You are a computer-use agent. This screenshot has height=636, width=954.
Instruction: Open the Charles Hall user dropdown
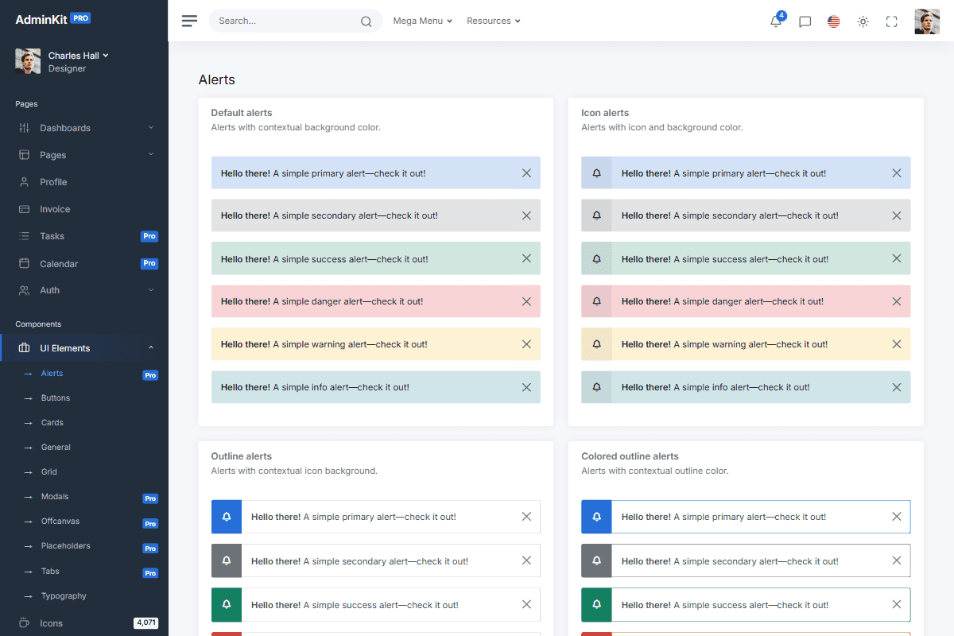click(x=78, y=56)
